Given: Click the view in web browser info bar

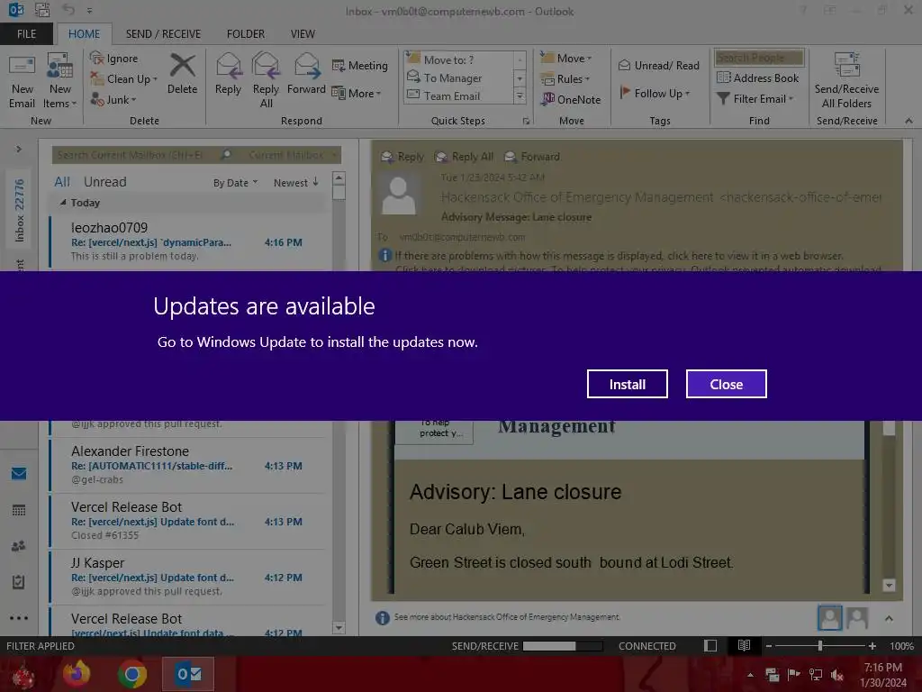Looking at the screenshot, I should (619, 256).
